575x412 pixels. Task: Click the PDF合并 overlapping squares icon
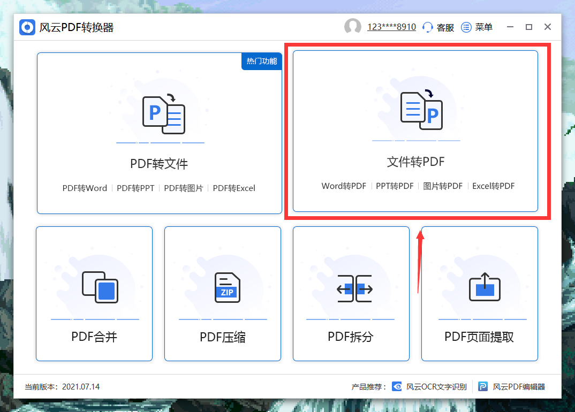tap(100, 287)
